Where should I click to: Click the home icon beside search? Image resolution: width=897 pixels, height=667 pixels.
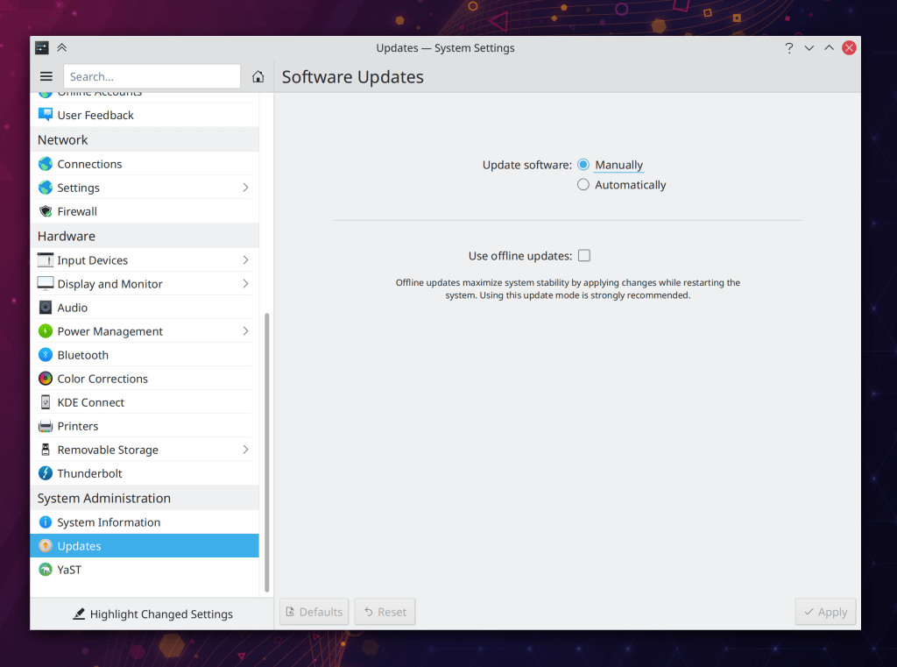pyautogui.click(x=258, y=76)
